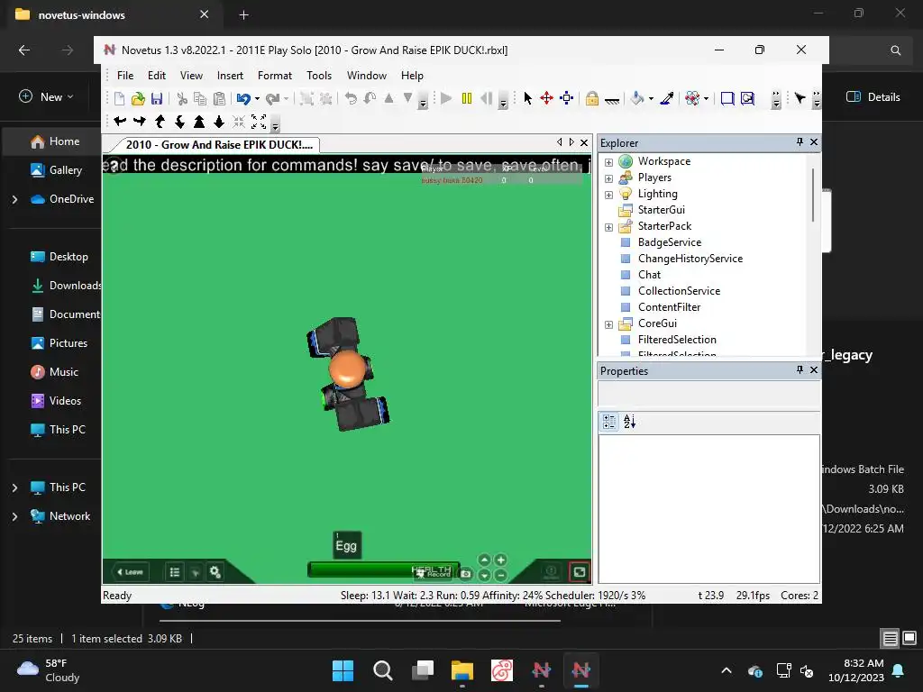This screenshot has width=923, height=692.
Task: Open the Windows Start menu
Action: [x=343, y=670]
